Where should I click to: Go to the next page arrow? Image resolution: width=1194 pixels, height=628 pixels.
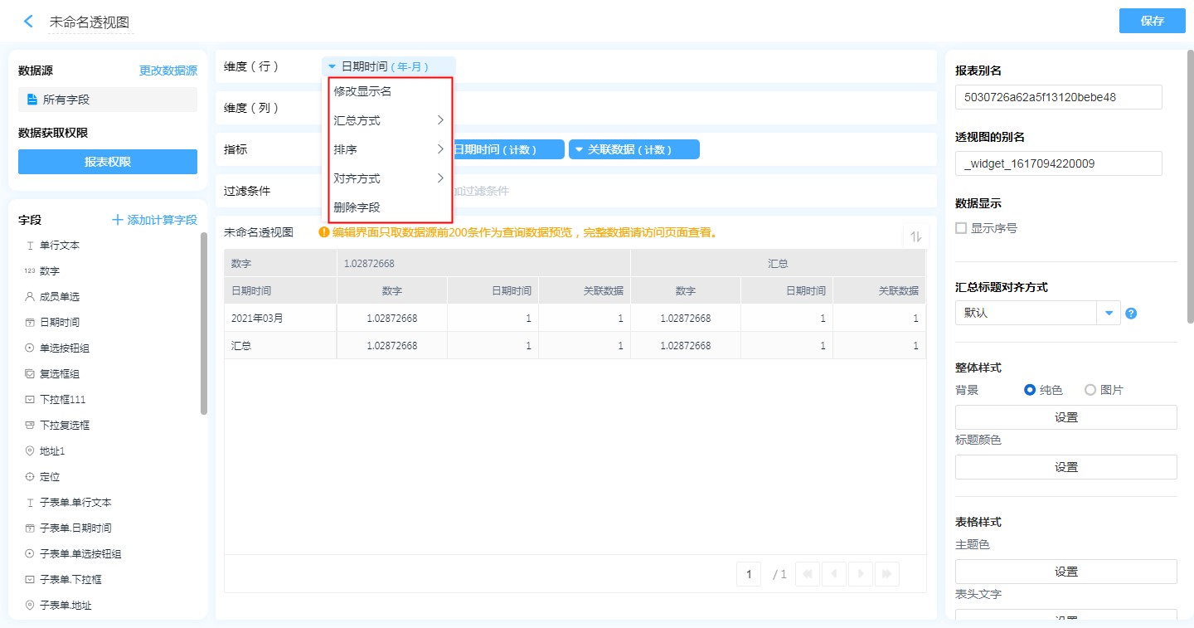[x=862, y=573]
